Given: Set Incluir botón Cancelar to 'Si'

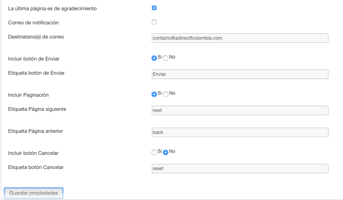Looking at the screenshot, I should click(154, 152).
